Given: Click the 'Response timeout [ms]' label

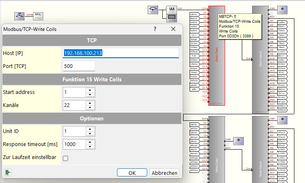Looking at the screenshot, I should pos(30,144).
